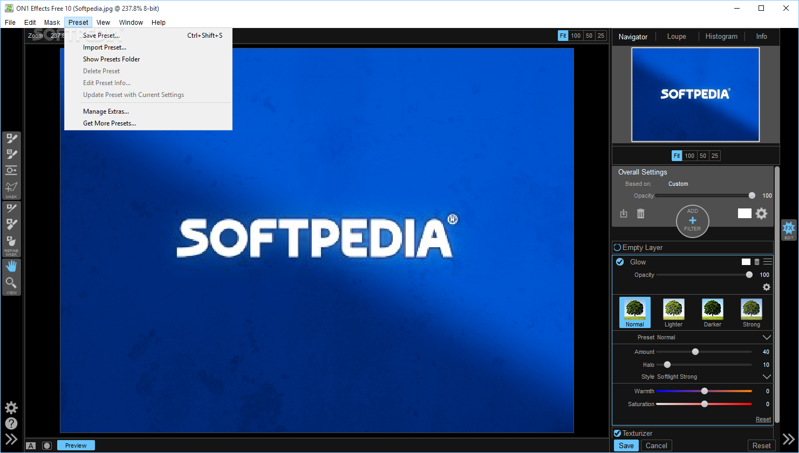Click trash icon in Overall Settings
The height and width of the screenshot is (453, 799).
point(640,214)
